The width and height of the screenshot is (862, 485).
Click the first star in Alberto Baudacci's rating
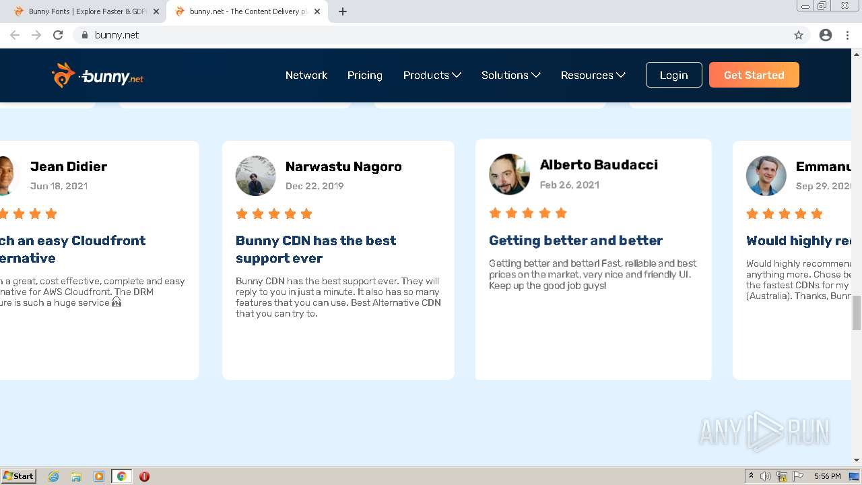495,214
